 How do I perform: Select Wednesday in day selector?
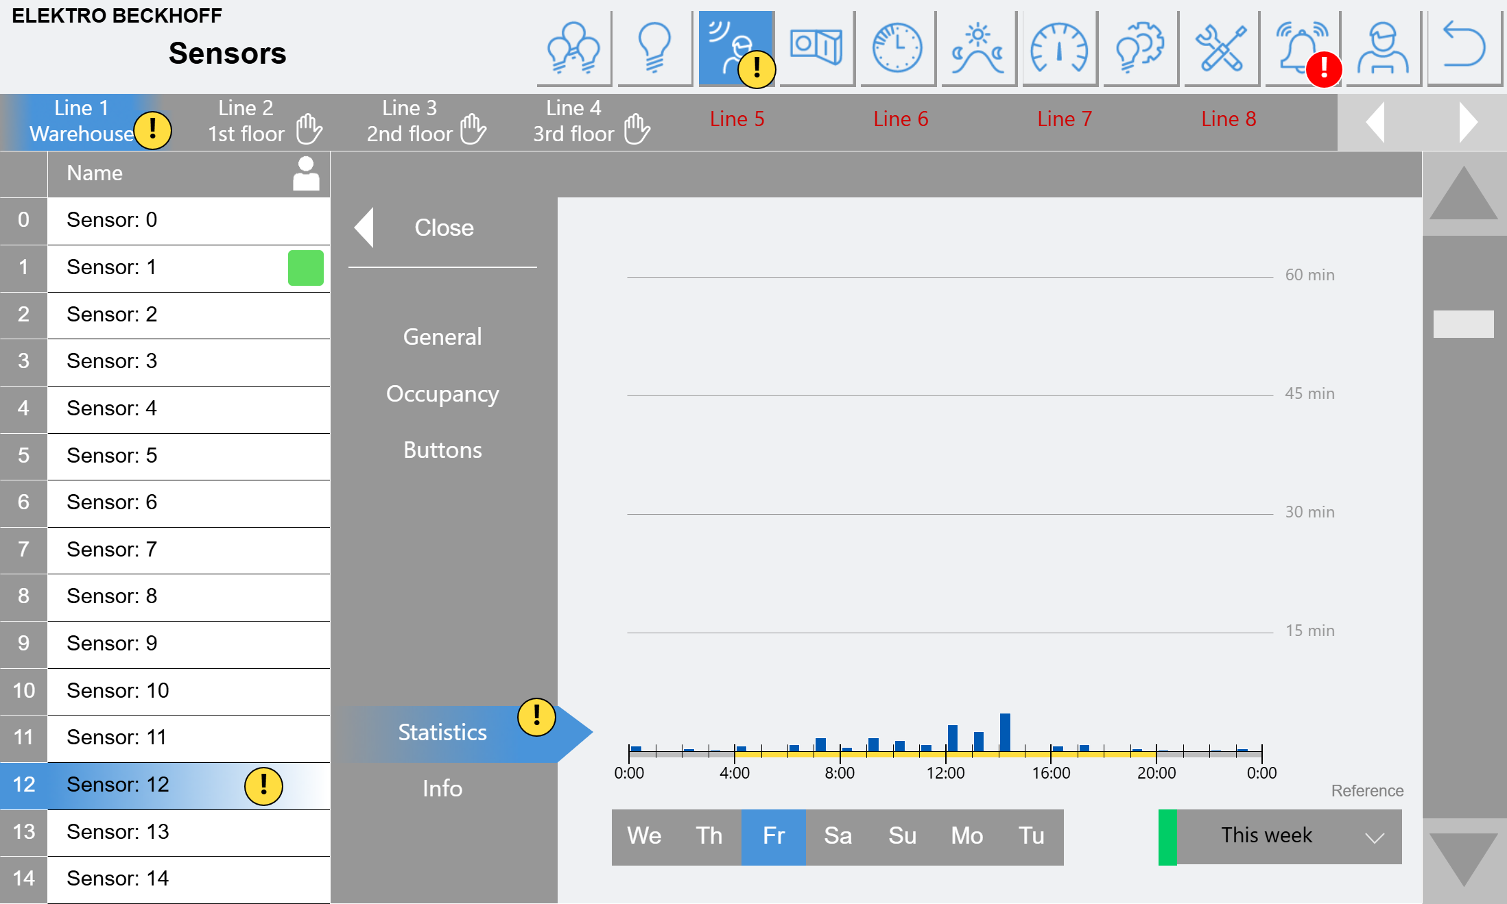644,837
